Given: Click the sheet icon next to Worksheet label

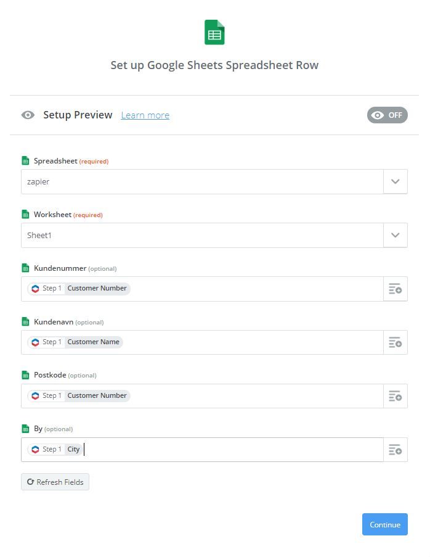Looking at the screenshot, I should pyautogui.click(x=25, y=215).
